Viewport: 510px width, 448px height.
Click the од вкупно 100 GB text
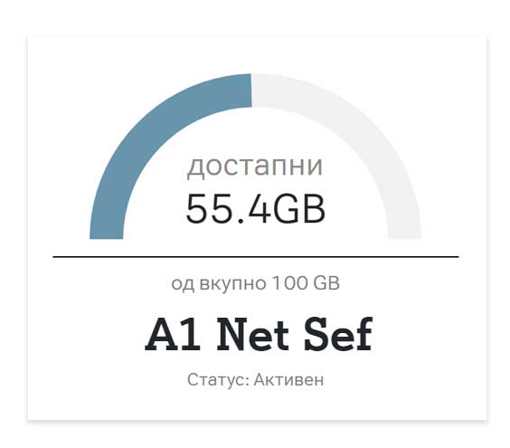255,283
